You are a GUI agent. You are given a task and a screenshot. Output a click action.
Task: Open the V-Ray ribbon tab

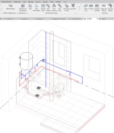pos(52,2)
